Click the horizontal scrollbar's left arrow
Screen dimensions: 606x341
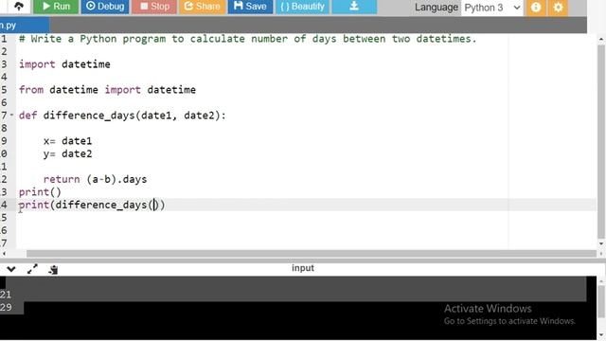tap(4, 254)
